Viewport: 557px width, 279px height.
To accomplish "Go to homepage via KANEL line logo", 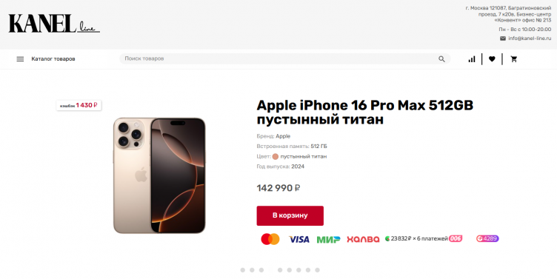I will [54, 24].
